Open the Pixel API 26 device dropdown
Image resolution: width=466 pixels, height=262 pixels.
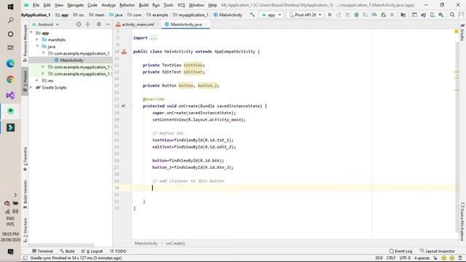coord(305,15)
